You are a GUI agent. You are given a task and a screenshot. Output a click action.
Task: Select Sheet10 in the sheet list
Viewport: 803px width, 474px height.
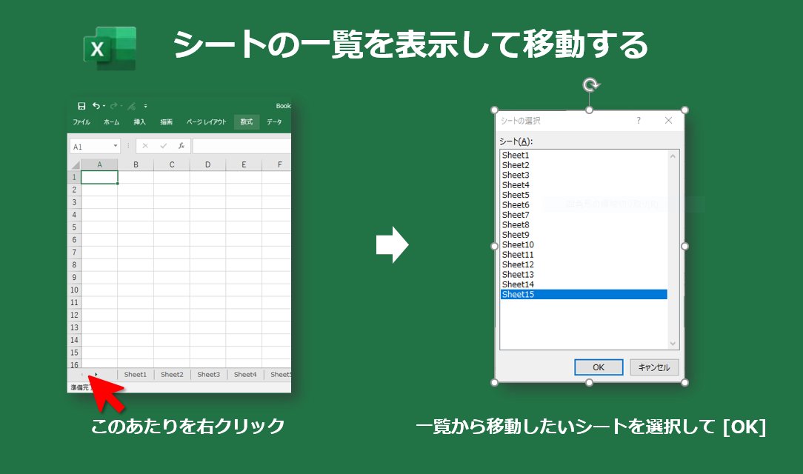tap(584, 244)
